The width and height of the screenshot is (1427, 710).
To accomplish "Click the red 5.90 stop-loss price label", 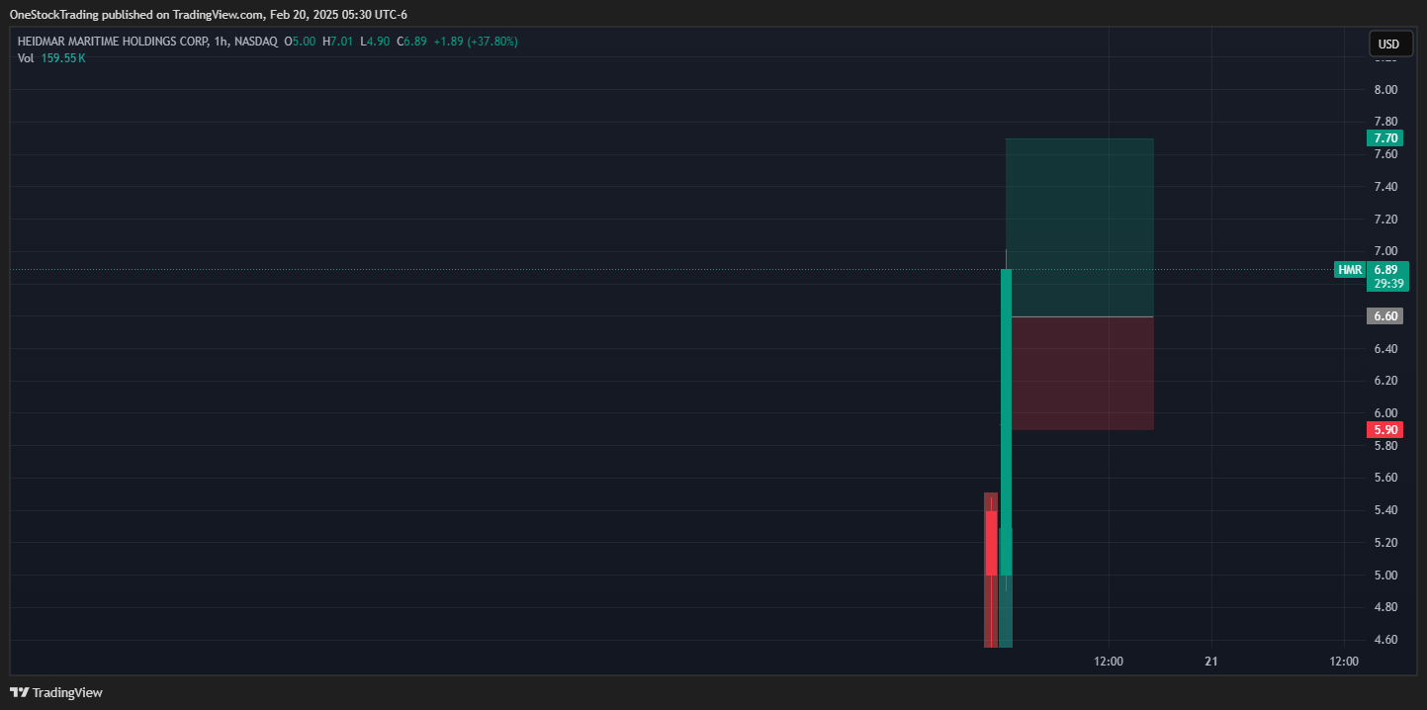I will 1384,430.
